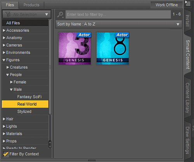
Task: Select All Files in category list
Action: click(25, 23)
